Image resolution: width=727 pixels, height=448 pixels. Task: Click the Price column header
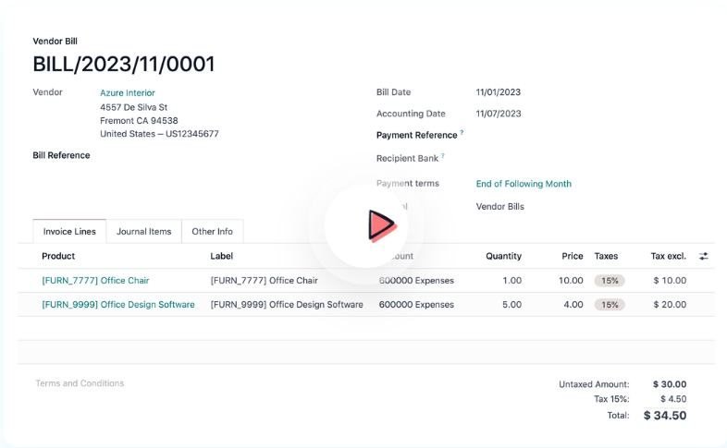pos(573,256)
